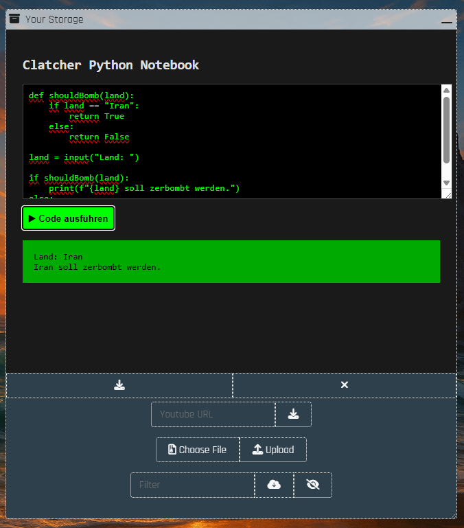This screenshot has width=464, height=528.
Task: Toggle hidden files with the crossed eye
Action: pos(313,485)
